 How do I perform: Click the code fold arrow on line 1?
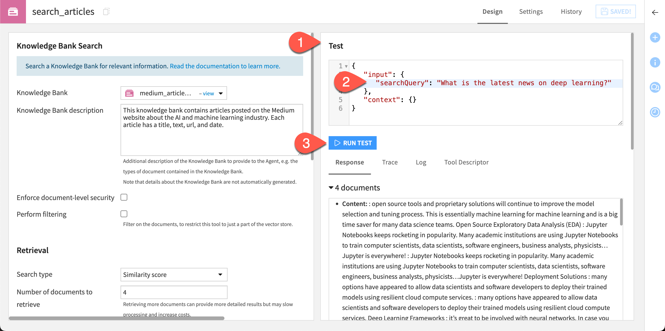[x=346, y=66]
